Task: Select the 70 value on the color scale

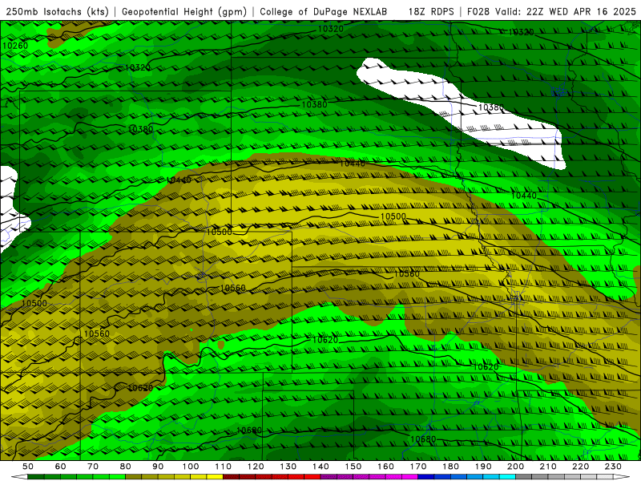Action: pyautogui.click(x=93, y=467)
